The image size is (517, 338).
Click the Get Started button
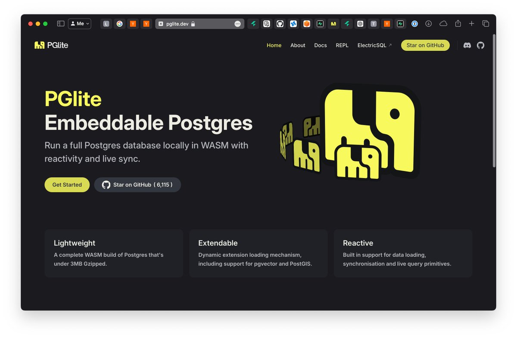click(x=67, y=184)
